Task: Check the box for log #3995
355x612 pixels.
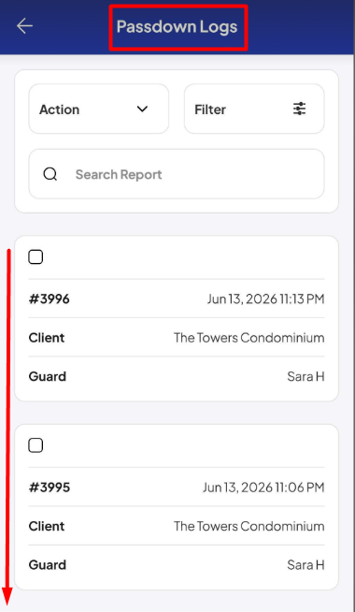Action: tap(35, 445)
